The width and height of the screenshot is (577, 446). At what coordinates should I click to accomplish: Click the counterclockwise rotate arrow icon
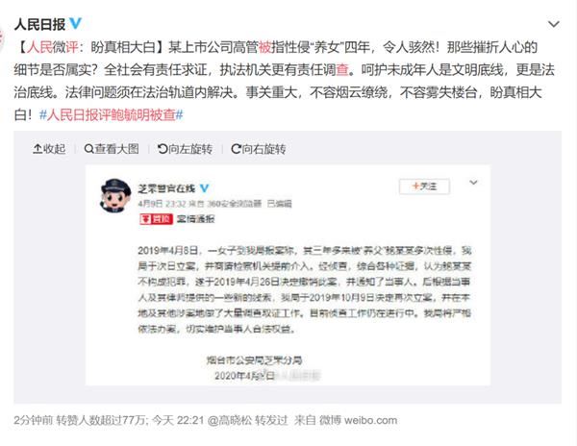(163, 149)
